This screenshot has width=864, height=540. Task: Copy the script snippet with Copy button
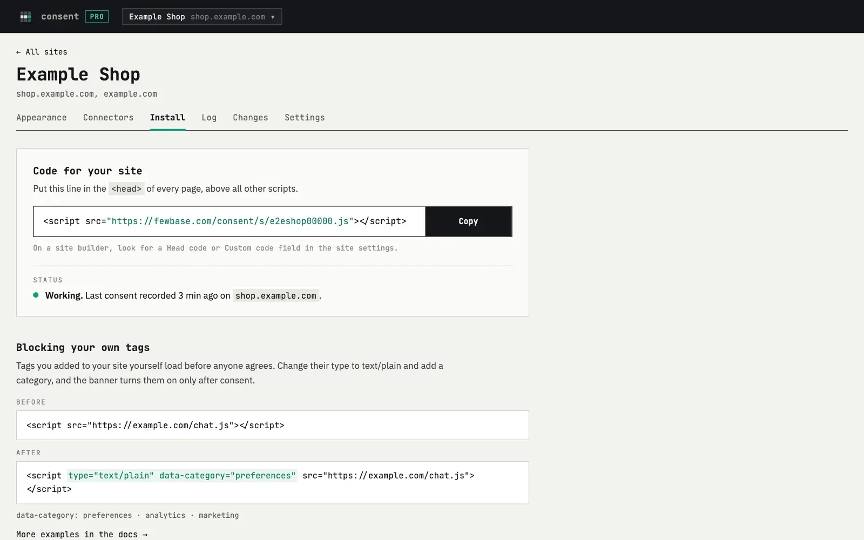(x=468, y=221)
